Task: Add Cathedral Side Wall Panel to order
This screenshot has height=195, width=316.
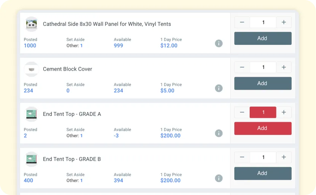Action: coord(263,38)
